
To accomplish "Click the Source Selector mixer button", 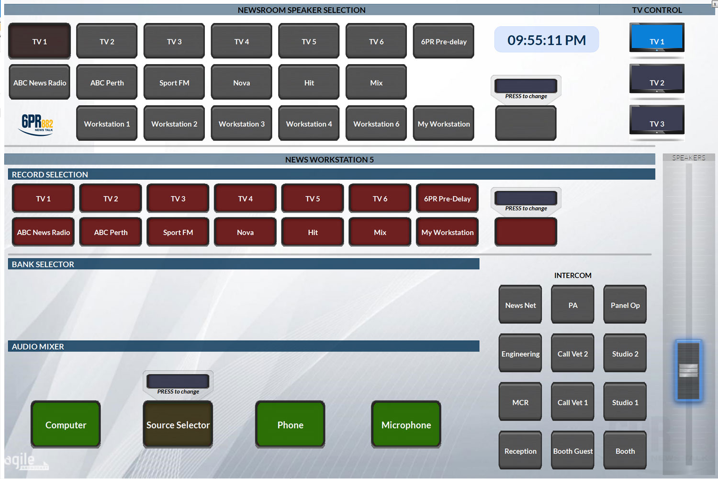I will tap(178, 424).
